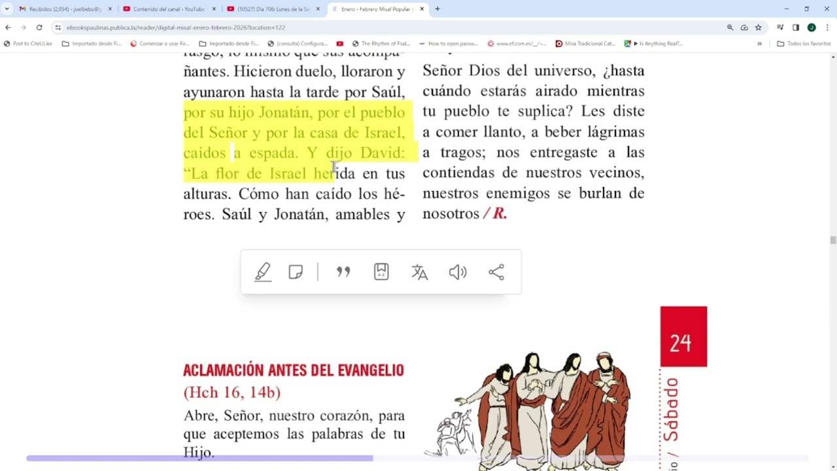This screenshot has width=837, height=471.
Task: Translate the selected text
Action: click(419, 272)
